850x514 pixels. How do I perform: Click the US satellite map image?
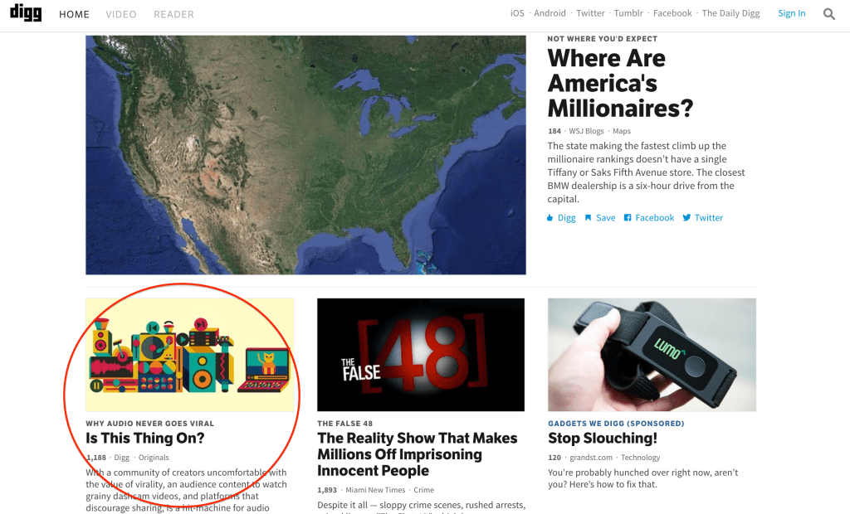click(x=305, y=155)
